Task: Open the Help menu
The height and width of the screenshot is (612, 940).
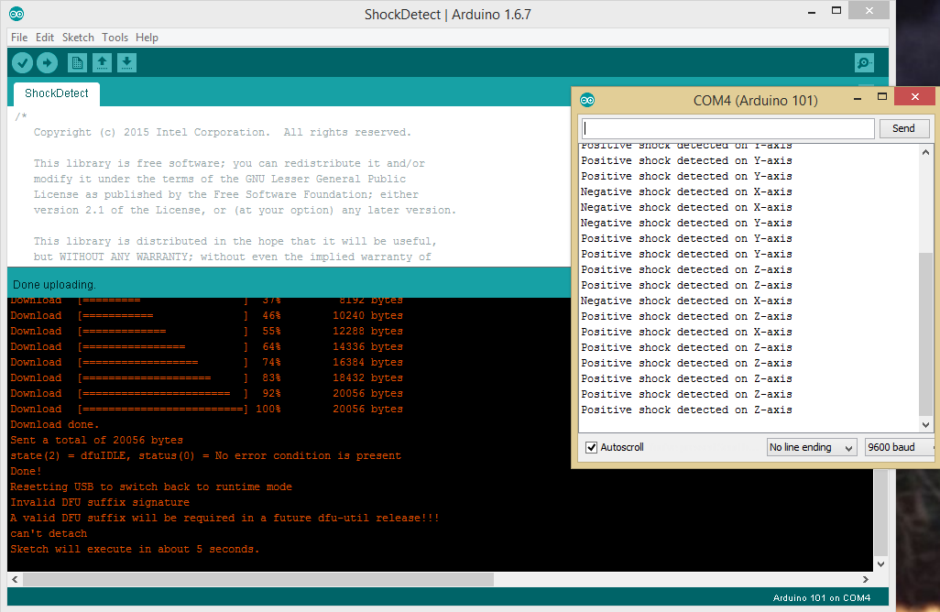Action: pos(147,38)
